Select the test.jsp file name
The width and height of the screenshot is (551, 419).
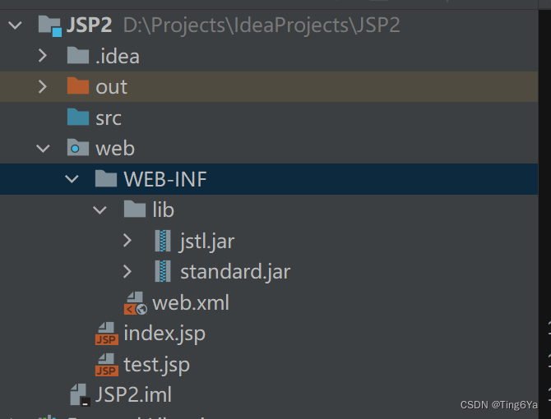[157, 365]
